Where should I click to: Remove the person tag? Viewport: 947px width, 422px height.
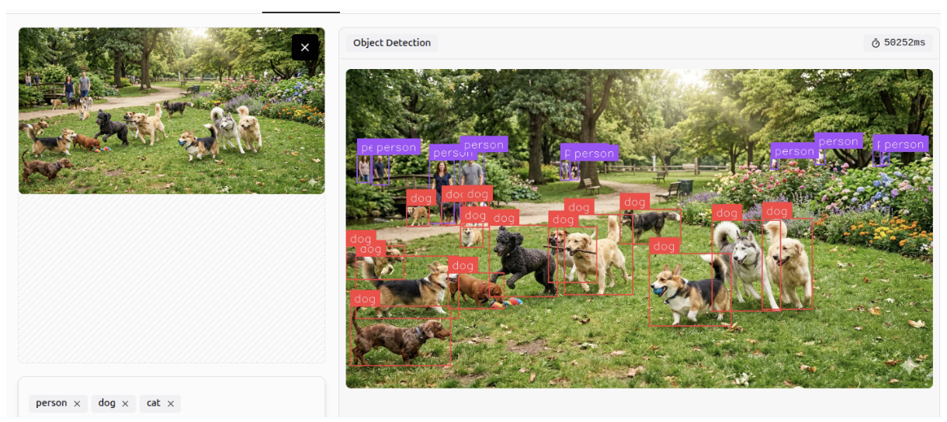tap(77, 403)
